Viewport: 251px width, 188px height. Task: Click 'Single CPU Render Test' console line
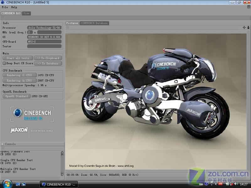[17, 160]
